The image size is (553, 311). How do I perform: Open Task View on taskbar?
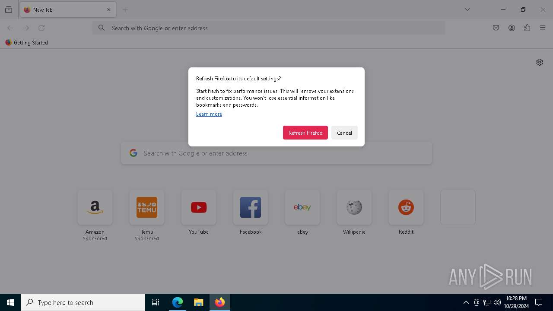point(156,302)
